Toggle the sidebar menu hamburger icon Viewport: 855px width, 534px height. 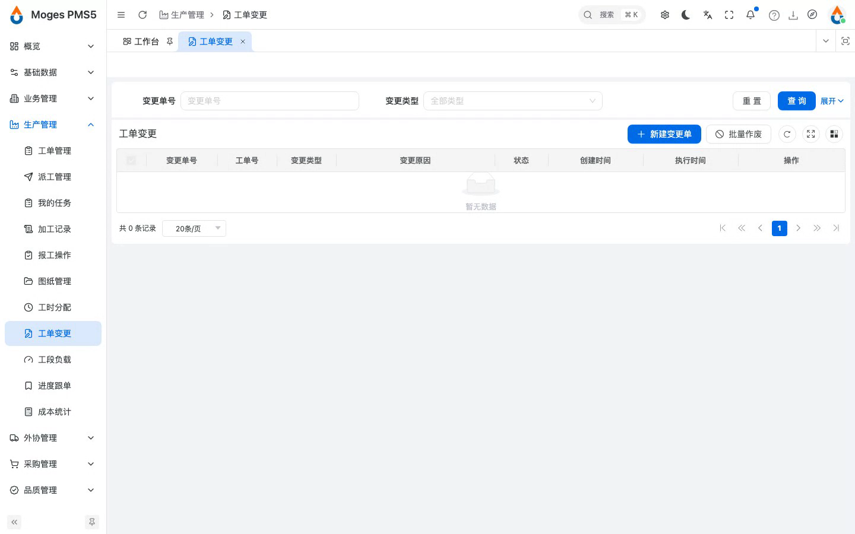coord(121,15)
